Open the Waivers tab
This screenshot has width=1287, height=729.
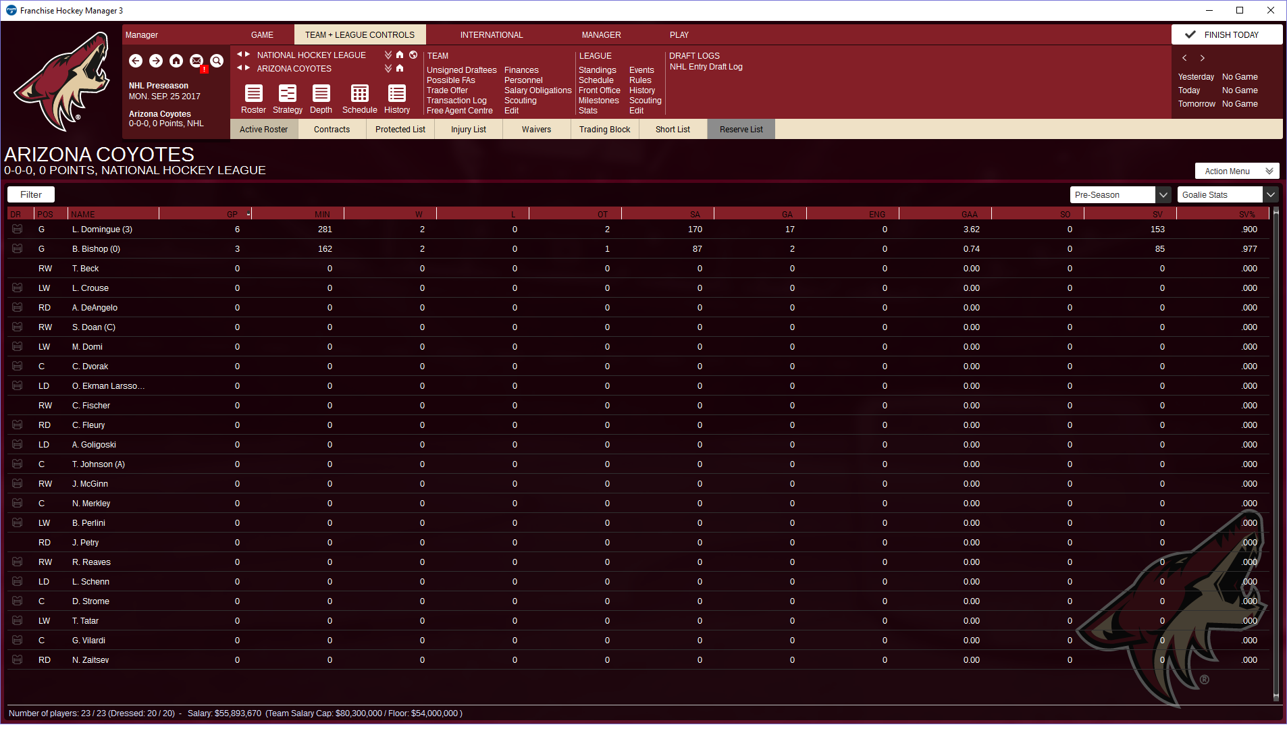537,130
